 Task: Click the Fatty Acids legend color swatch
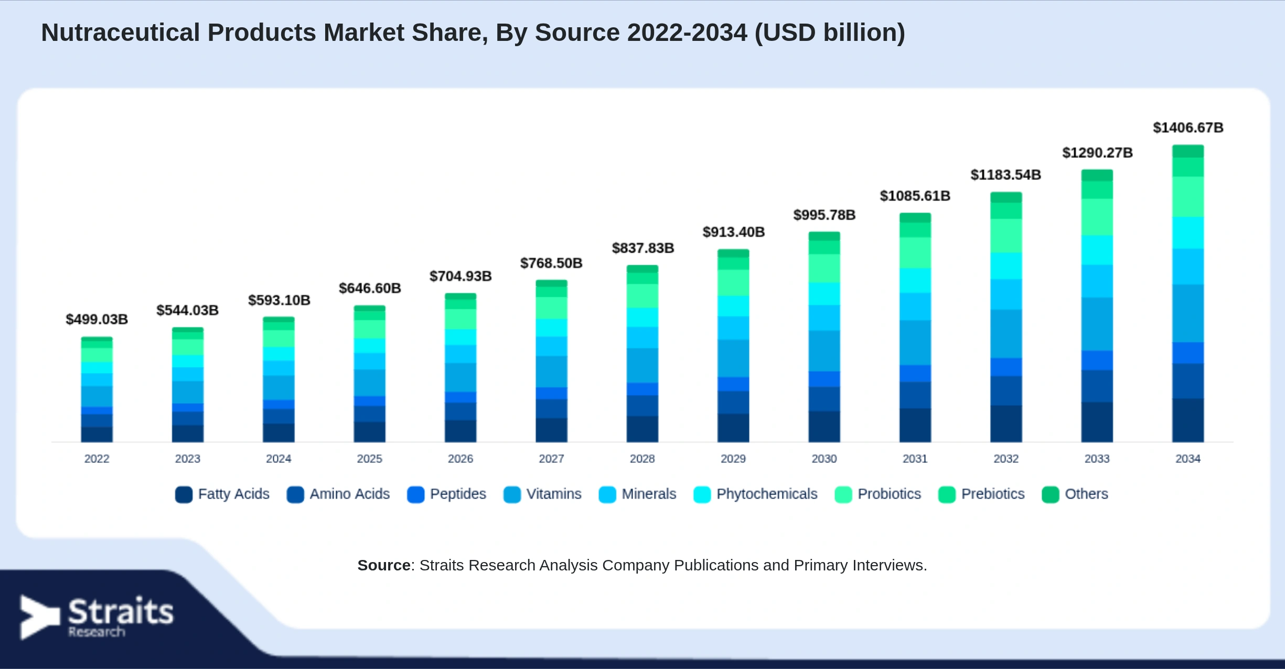point(184,494)
